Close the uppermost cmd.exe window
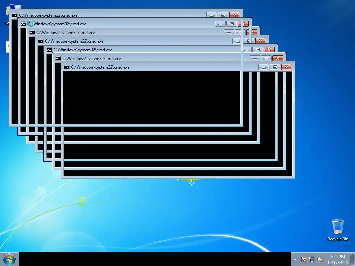 click(x=234, y=15)
